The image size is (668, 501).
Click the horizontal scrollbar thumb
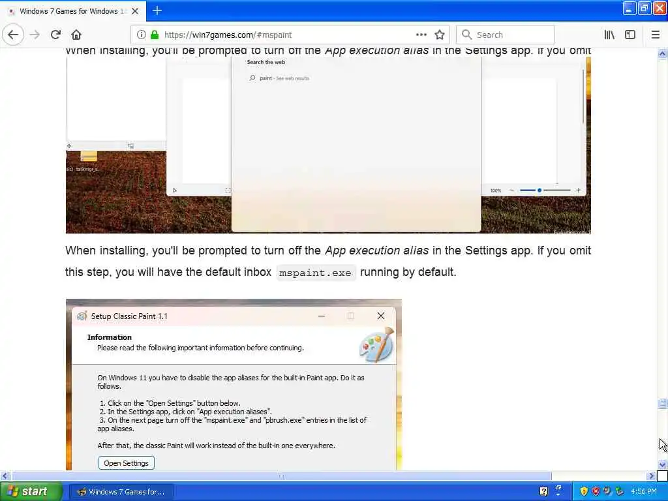tap(281, 476)
